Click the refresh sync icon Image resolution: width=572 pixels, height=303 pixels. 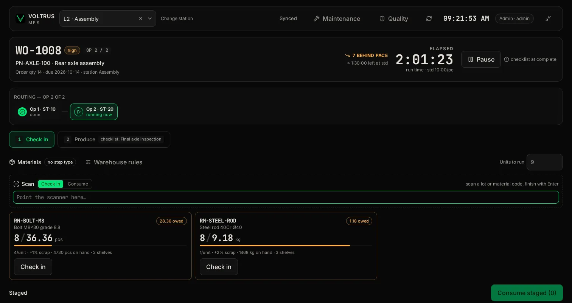point(429,19)
